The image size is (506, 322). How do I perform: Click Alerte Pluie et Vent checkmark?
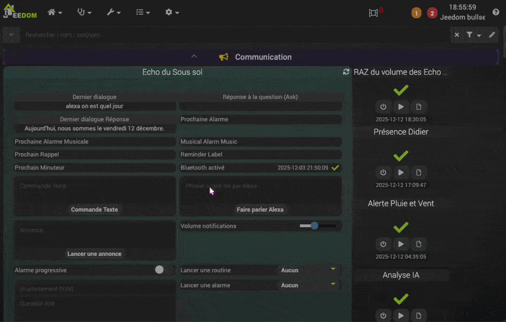401,227
